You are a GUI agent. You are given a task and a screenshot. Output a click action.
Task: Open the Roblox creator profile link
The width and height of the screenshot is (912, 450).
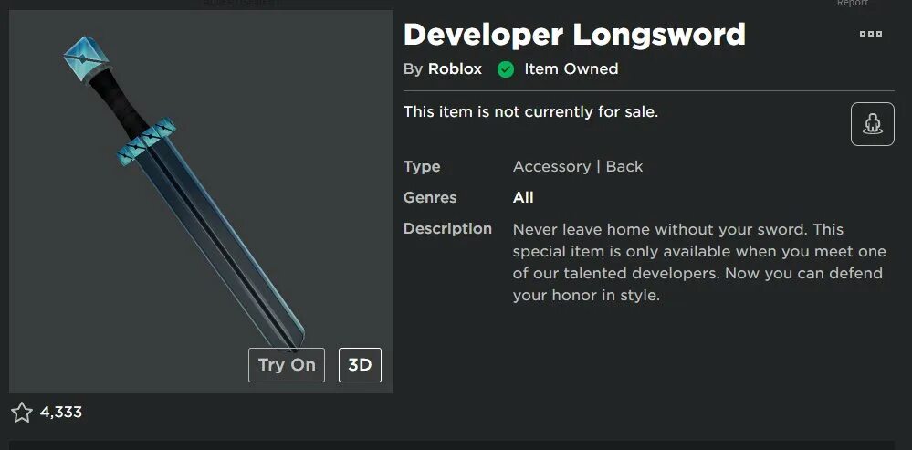point(455,69)
